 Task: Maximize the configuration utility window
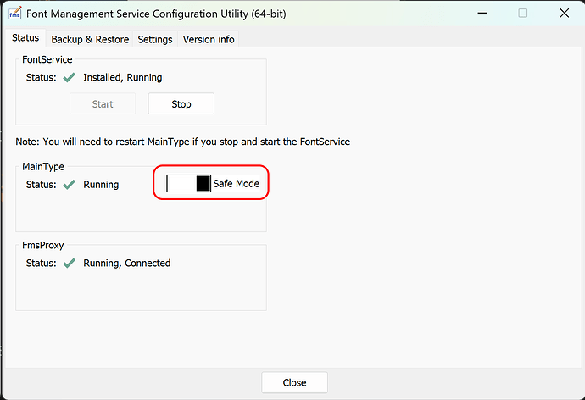tap(523, 14)
